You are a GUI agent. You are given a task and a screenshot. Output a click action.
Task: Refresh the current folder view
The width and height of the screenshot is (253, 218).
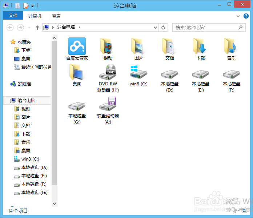(163, 27)
